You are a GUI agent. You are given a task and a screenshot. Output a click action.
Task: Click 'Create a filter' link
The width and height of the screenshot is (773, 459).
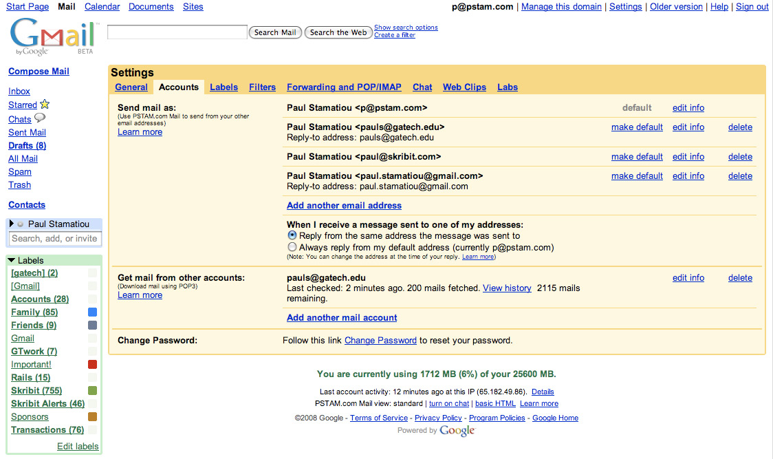[x=394, y=35]
